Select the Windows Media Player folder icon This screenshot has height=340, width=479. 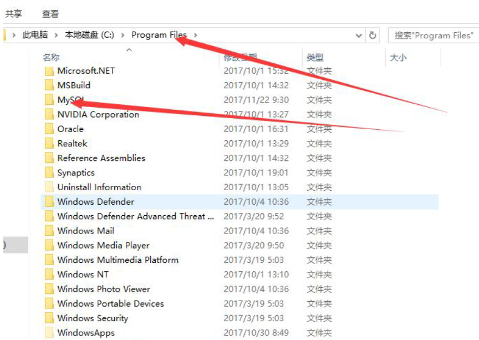click(x=49, y=246)
